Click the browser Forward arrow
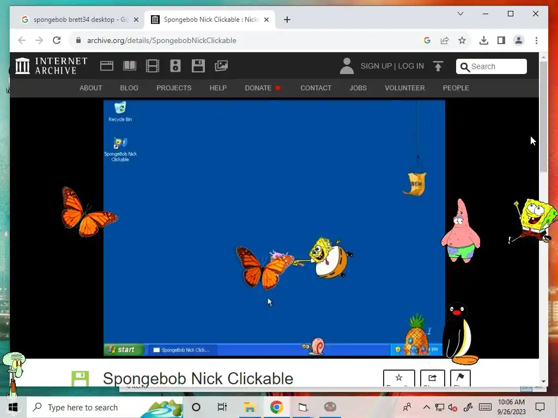Screen dimensions: 558x418 39,40
